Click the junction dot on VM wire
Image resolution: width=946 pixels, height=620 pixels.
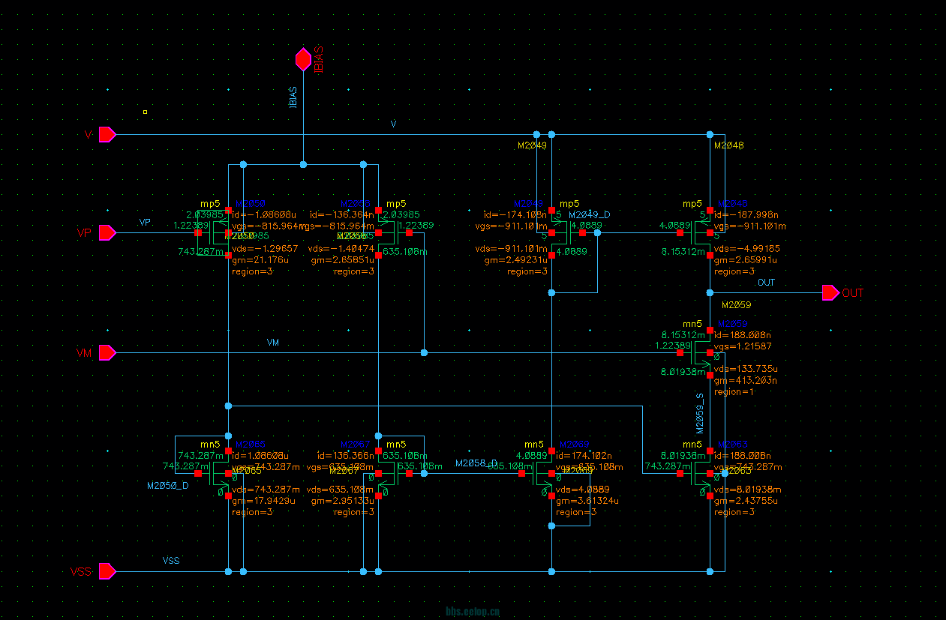(x=424, y=352)
